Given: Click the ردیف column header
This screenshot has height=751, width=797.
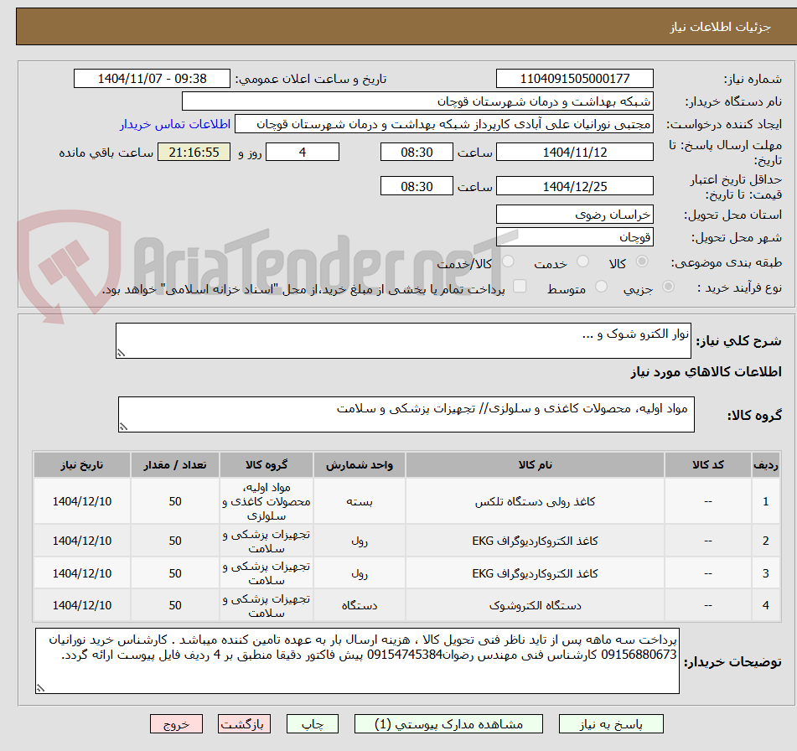Looking at the screenshot, I should click(765, 464).
